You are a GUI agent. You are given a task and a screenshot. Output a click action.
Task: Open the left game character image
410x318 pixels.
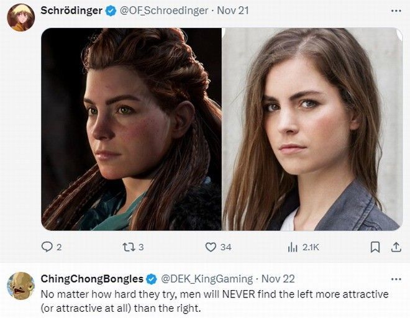pos(131,129)
